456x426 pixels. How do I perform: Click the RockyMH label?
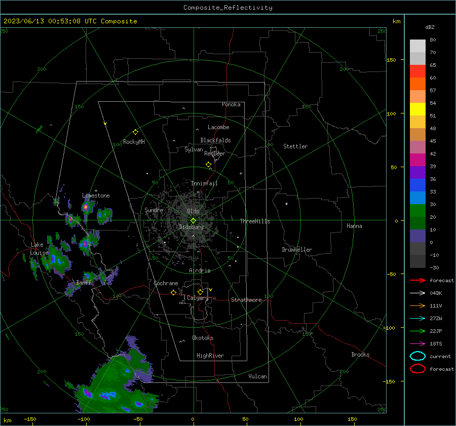pos(134,142)
